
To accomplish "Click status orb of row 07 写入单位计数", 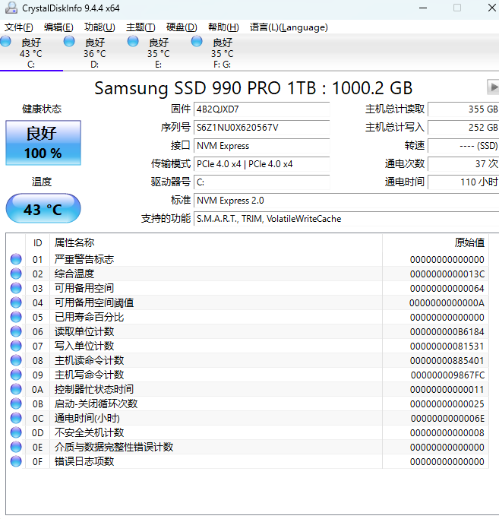I will (x=16, y=346).
